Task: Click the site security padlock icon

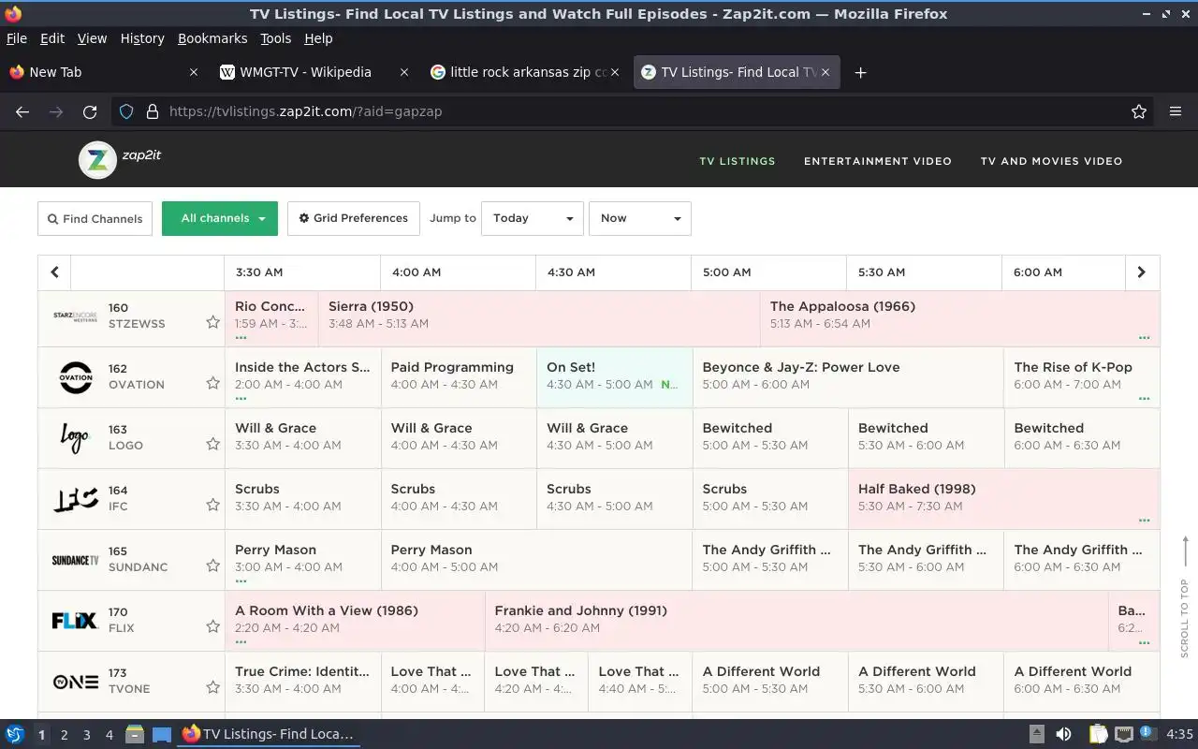Action: tap(153, 111)
